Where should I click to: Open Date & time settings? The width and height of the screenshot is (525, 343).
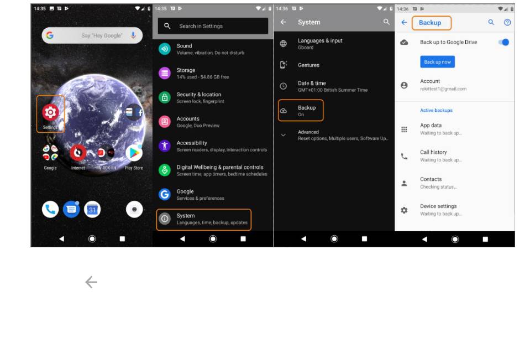pyautogui.click(x=334, y=86)
